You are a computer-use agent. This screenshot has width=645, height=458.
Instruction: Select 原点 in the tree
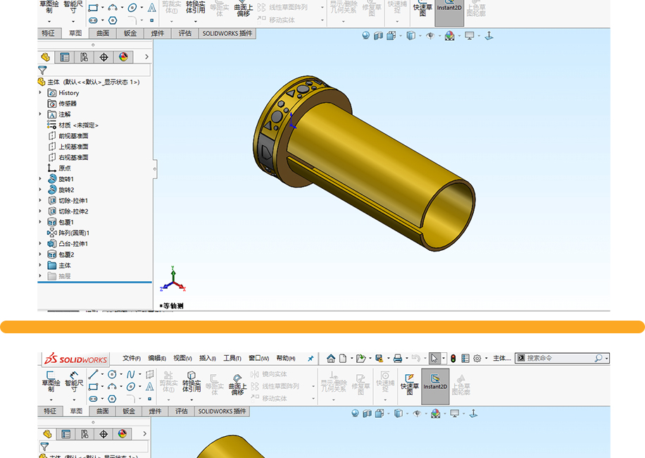click(x=60, y=168)
